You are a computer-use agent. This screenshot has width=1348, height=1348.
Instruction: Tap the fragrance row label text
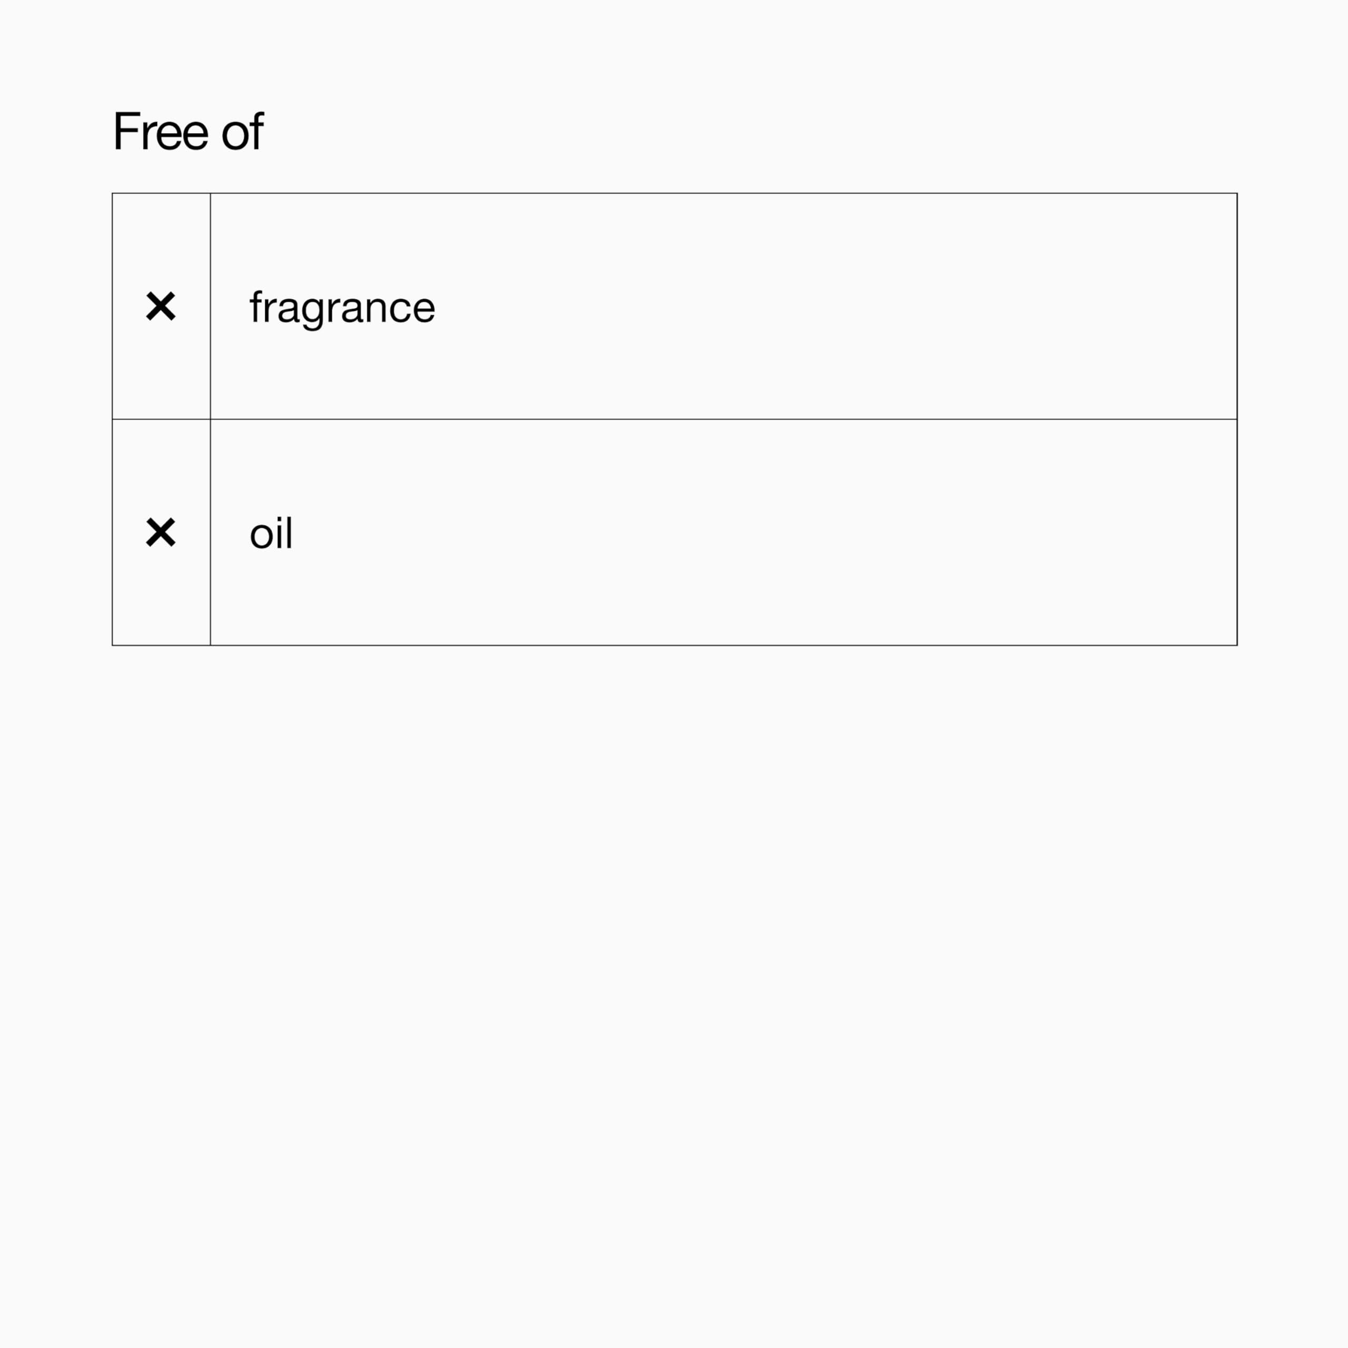click(342, 307)
